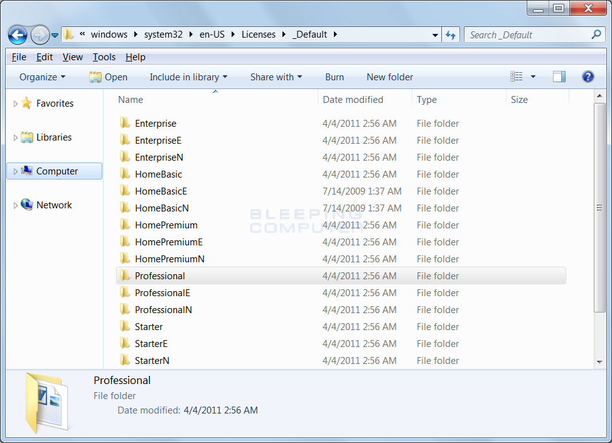Open the Share with dropdown
The image size is (612, 443).
point(276,77)
